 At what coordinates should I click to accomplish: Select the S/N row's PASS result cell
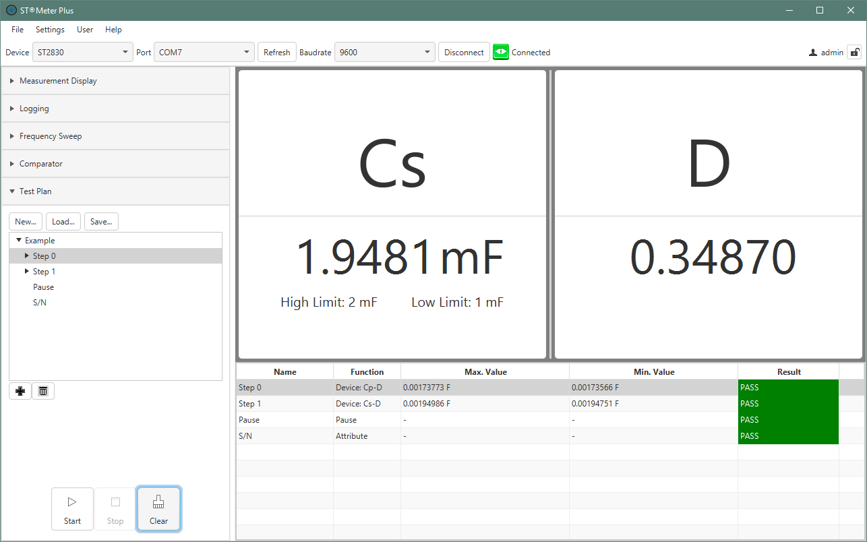[x=787, y=436]
